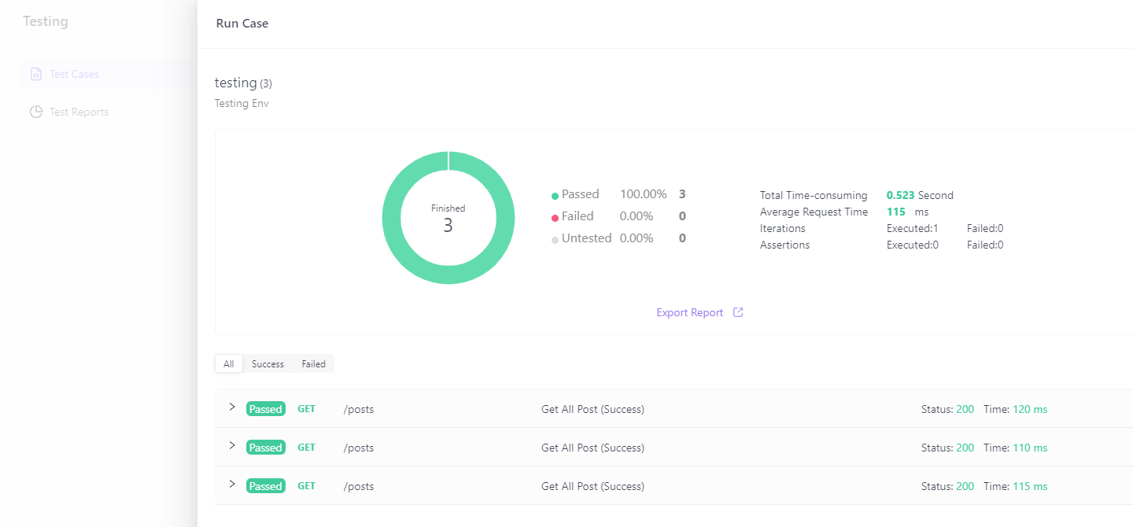Click the GET label in the 115 ms row
1133x527 pixels.
306,486
